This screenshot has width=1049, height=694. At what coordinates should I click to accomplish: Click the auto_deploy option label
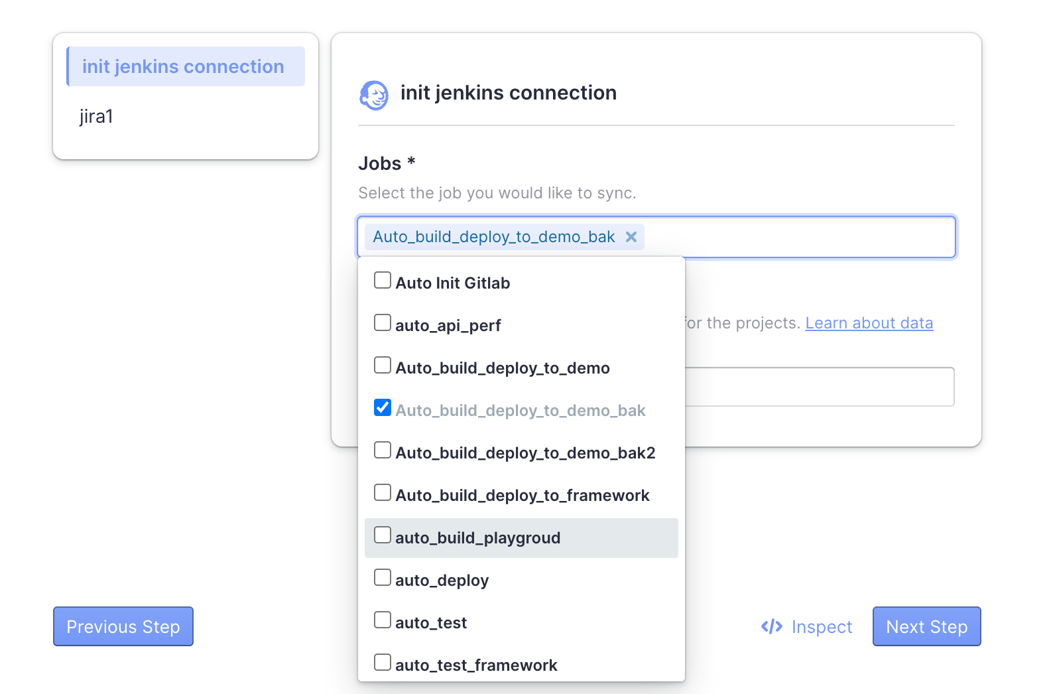click(x=442, y=581)
